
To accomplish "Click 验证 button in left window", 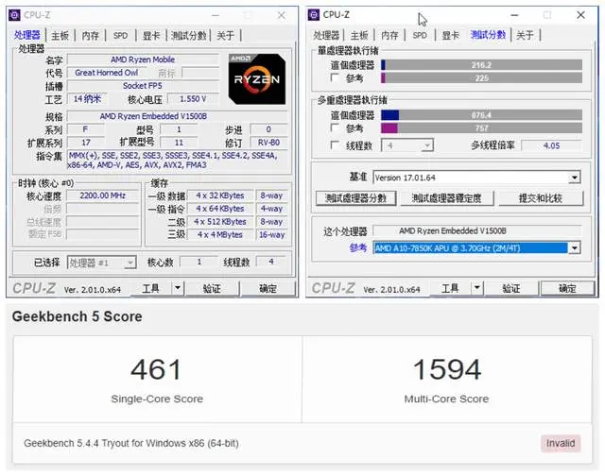I will [x=212, y=288].
